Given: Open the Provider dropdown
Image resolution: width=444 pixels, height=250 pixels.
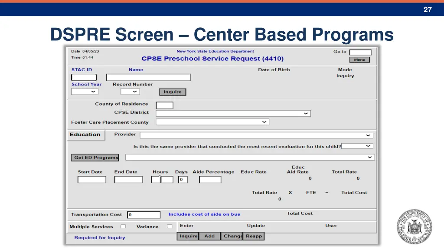Looking at the screenshot, I should [256, 135].
